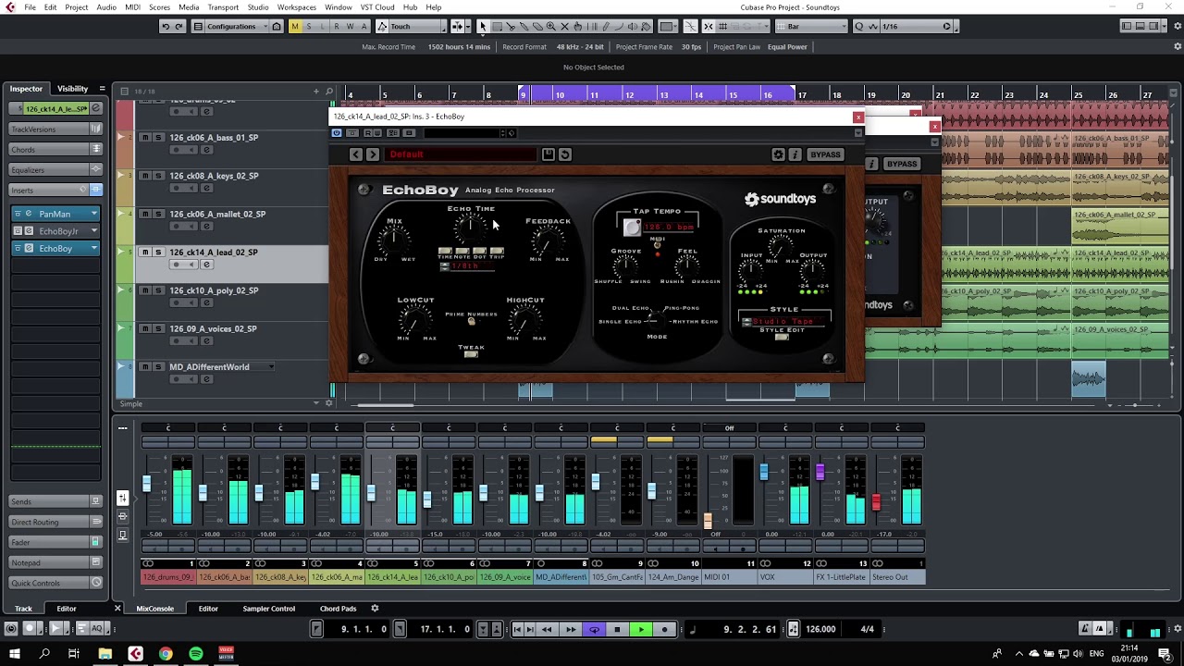
Task: Click the Record transport button
Action: click(x=664, y=629)
